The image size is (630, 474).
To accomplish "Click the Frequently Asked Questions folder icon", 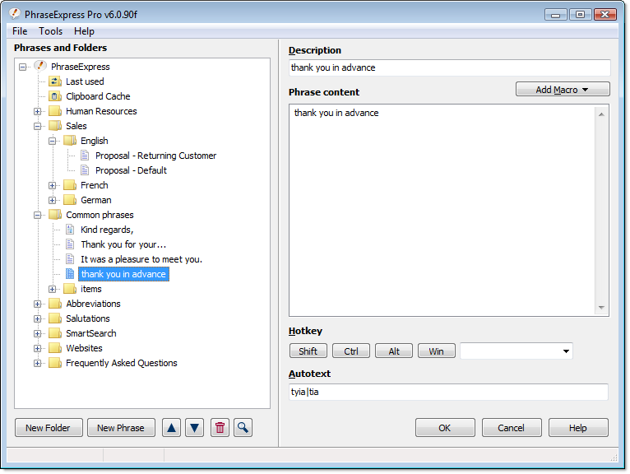I will (x=54, y=363).
